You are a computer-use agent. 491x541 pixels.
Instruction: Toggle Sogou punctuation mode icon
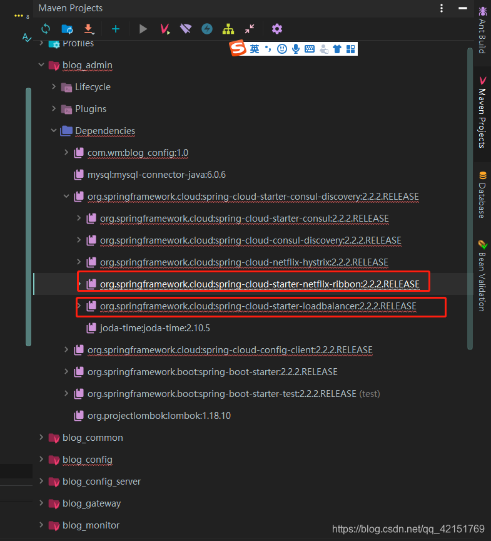point(268,49)
